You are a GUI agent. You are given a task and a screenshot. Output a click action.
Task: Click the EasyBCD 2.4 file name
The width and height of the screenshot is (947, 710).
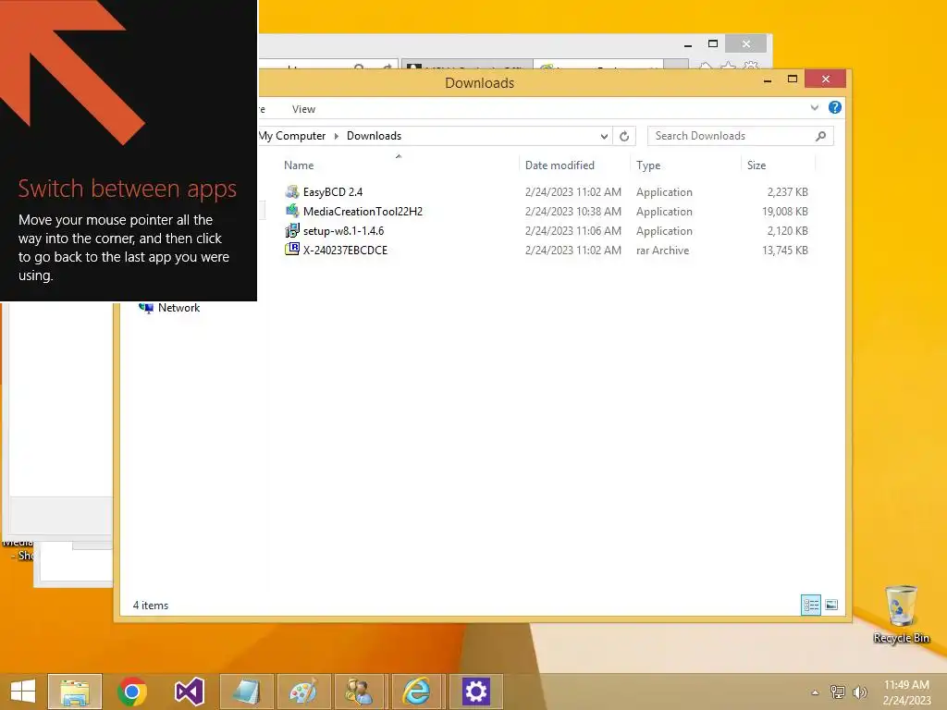pos(333,192)
